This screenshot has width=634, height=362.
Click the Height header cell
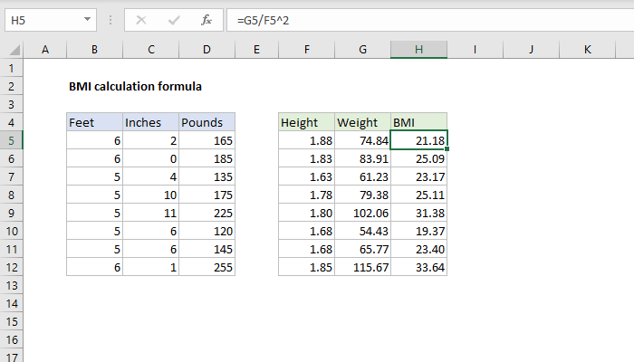click(x=306, y=122)
